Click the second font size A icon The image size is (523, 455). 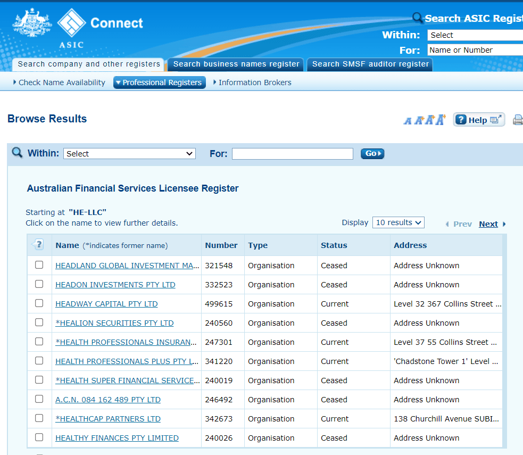click(x=419, y=120)
